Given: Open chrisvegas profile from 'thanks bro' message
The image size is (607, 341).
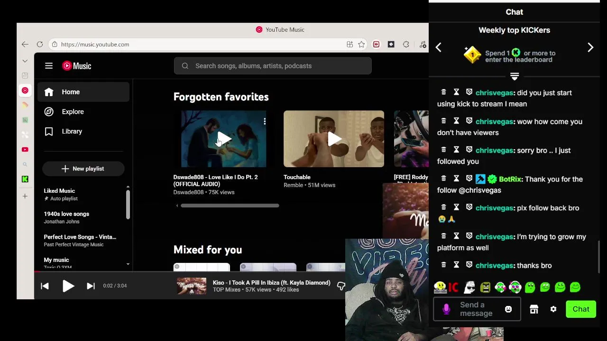Looking at the screenshot, I should pos(494,265).
